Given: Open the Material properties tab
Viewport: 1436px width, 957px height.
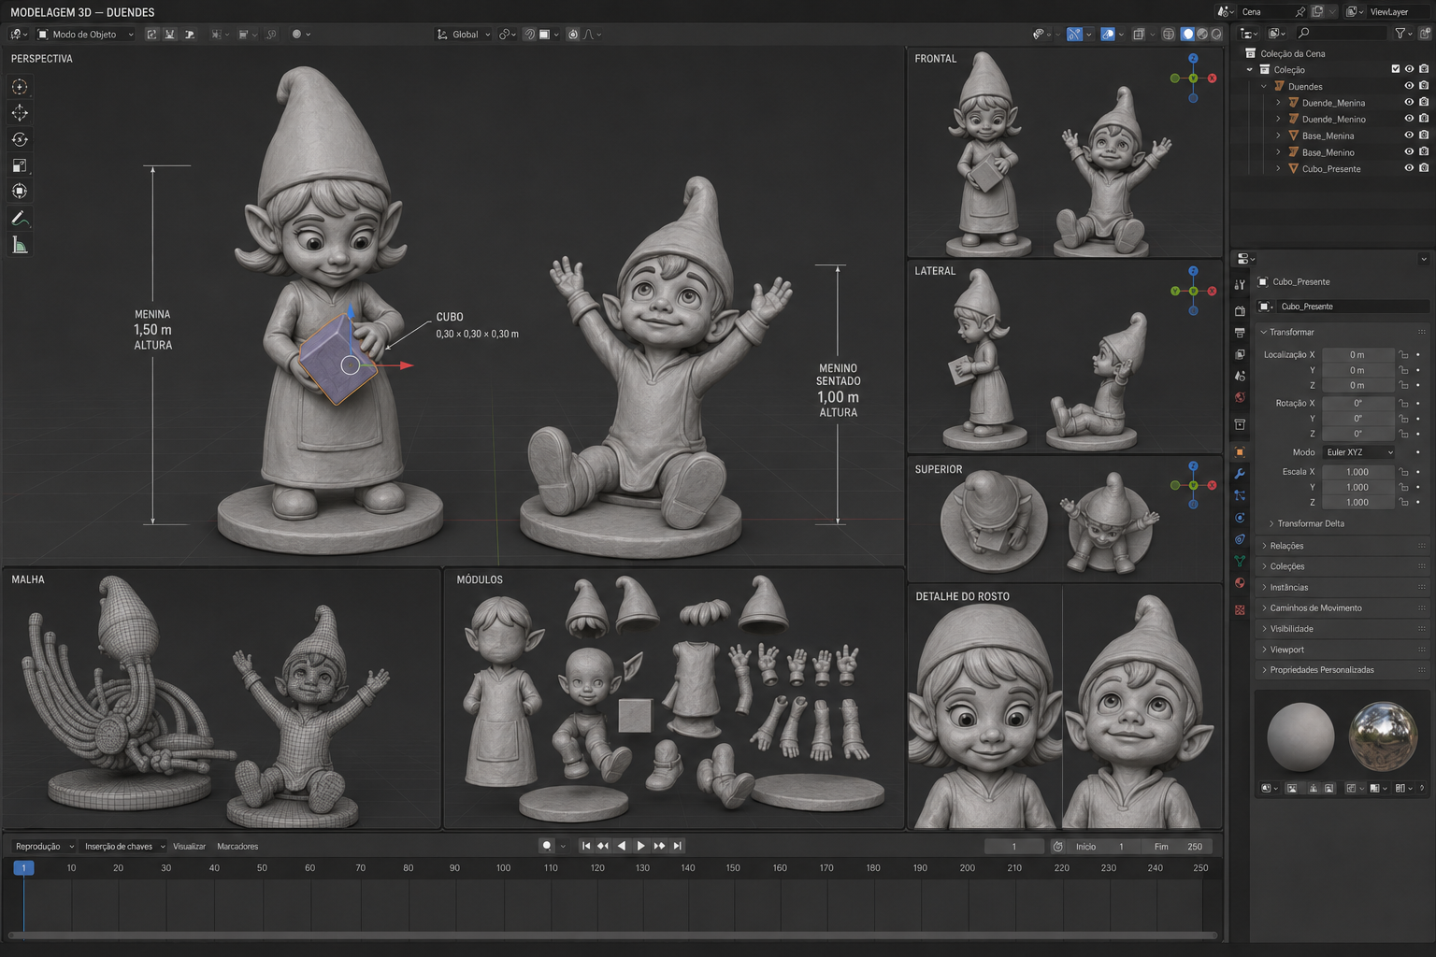Looking at the screenshot, I should [x=1240, y=582].
